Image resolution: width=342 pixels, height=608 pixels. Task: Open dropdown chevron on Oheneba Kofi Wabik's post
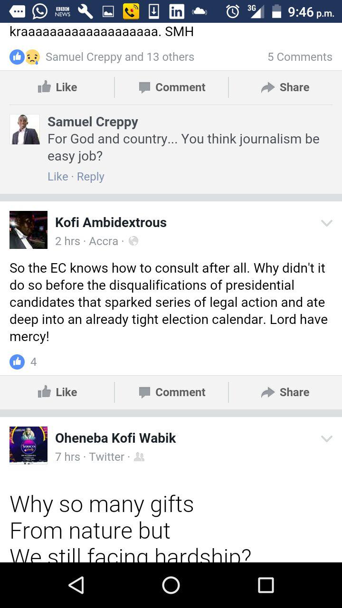pyautogui.click(x=327, y=438)
